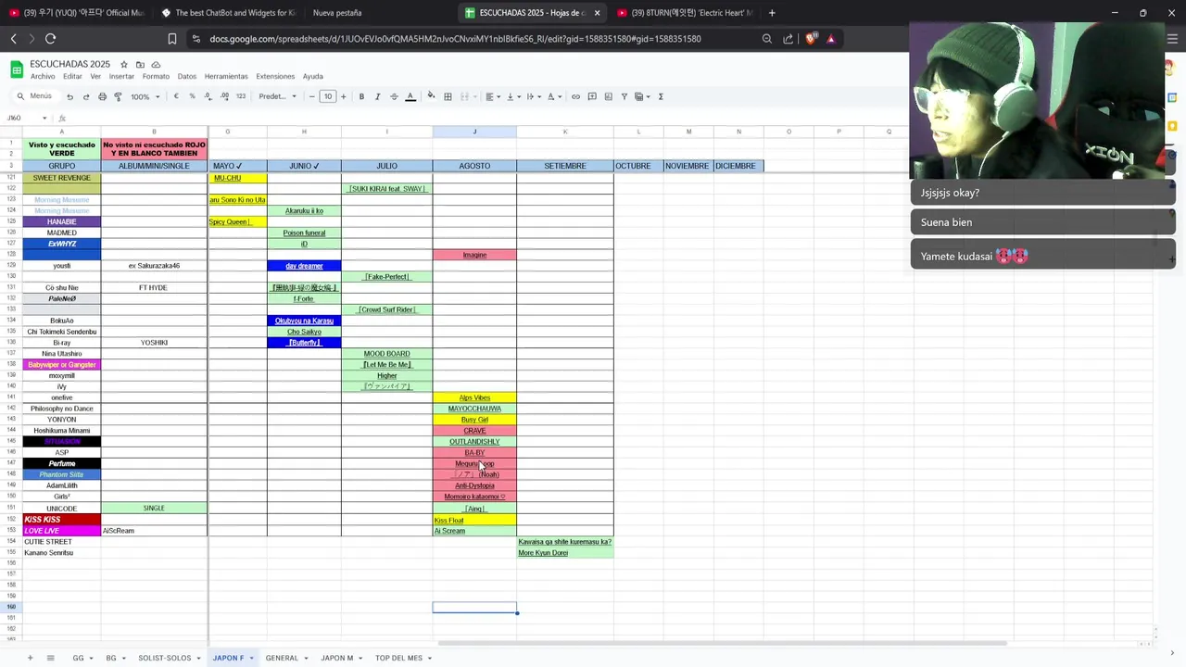Open 'More Kyun Dorei' cell link
Image resolution: width=1186 pixels, height=667 pixels.
tap(543, 553)
